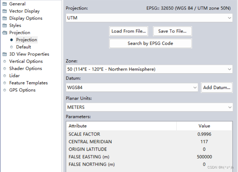Select the Default projection page
This screenshot has height=172, width=238.
(x=24, y=47)
